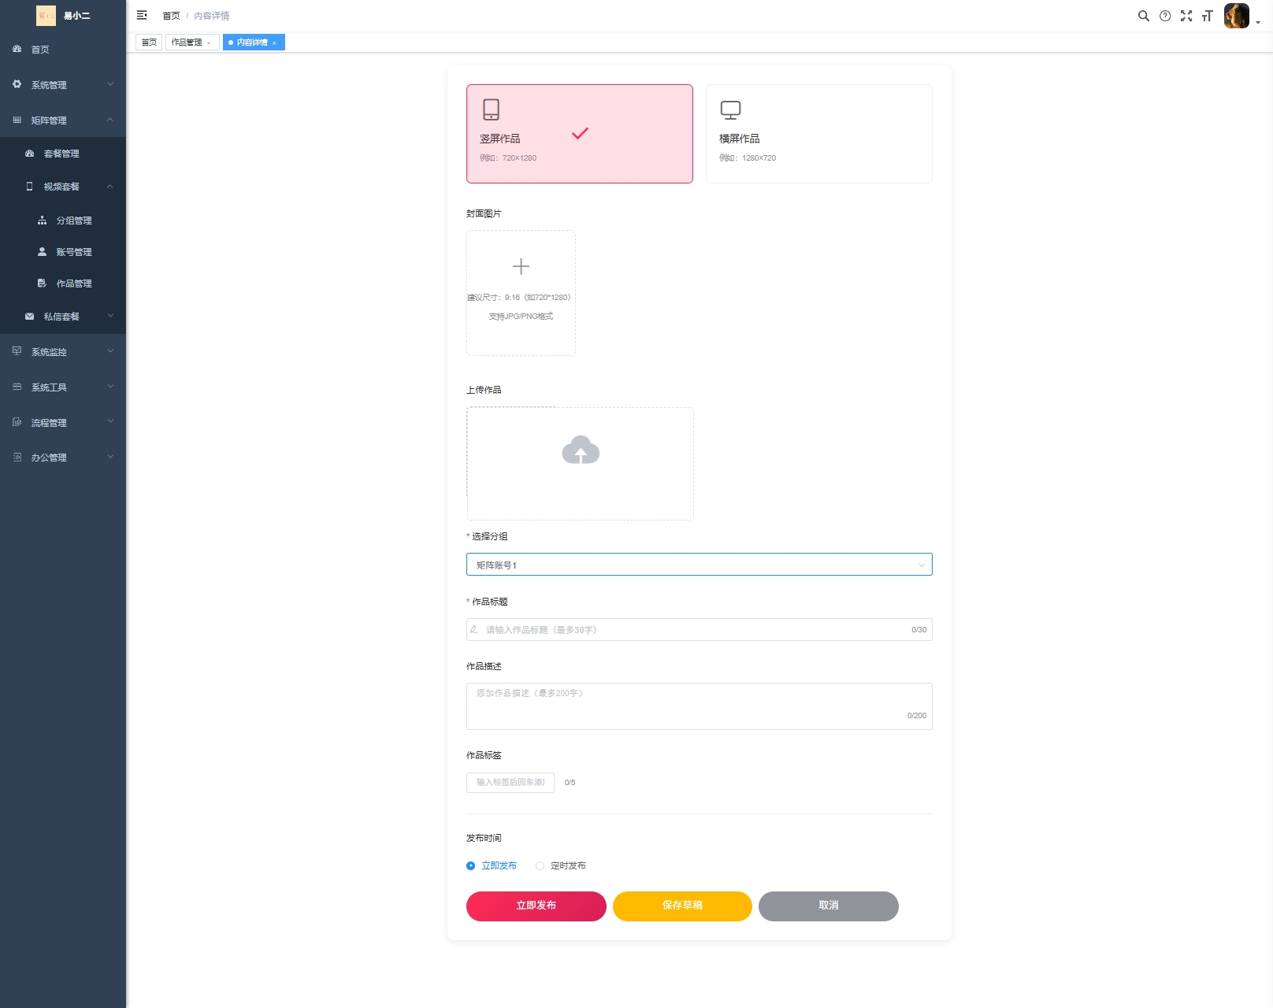Open the user avatar menu

1237,16
